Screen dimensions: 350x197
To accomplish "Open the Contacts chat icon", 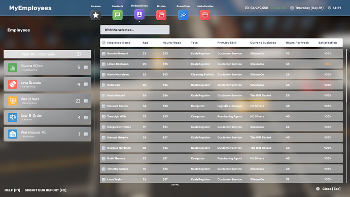I will coord(117,15).
